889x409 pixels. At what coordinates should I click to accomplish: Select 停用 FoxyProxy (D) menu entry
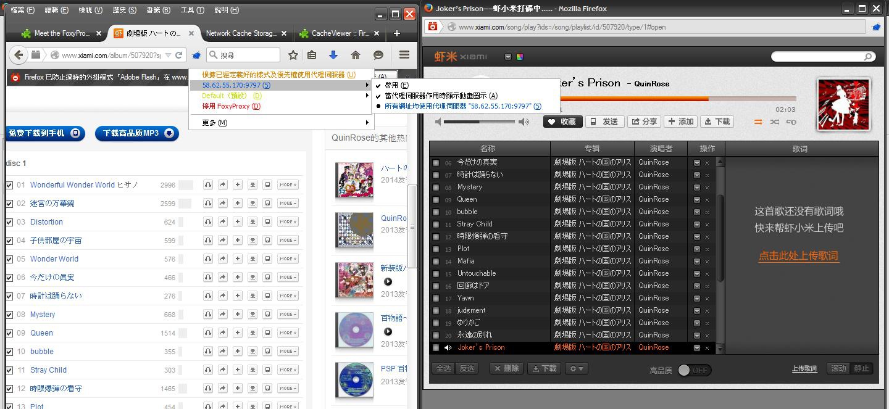pos(281,106)
